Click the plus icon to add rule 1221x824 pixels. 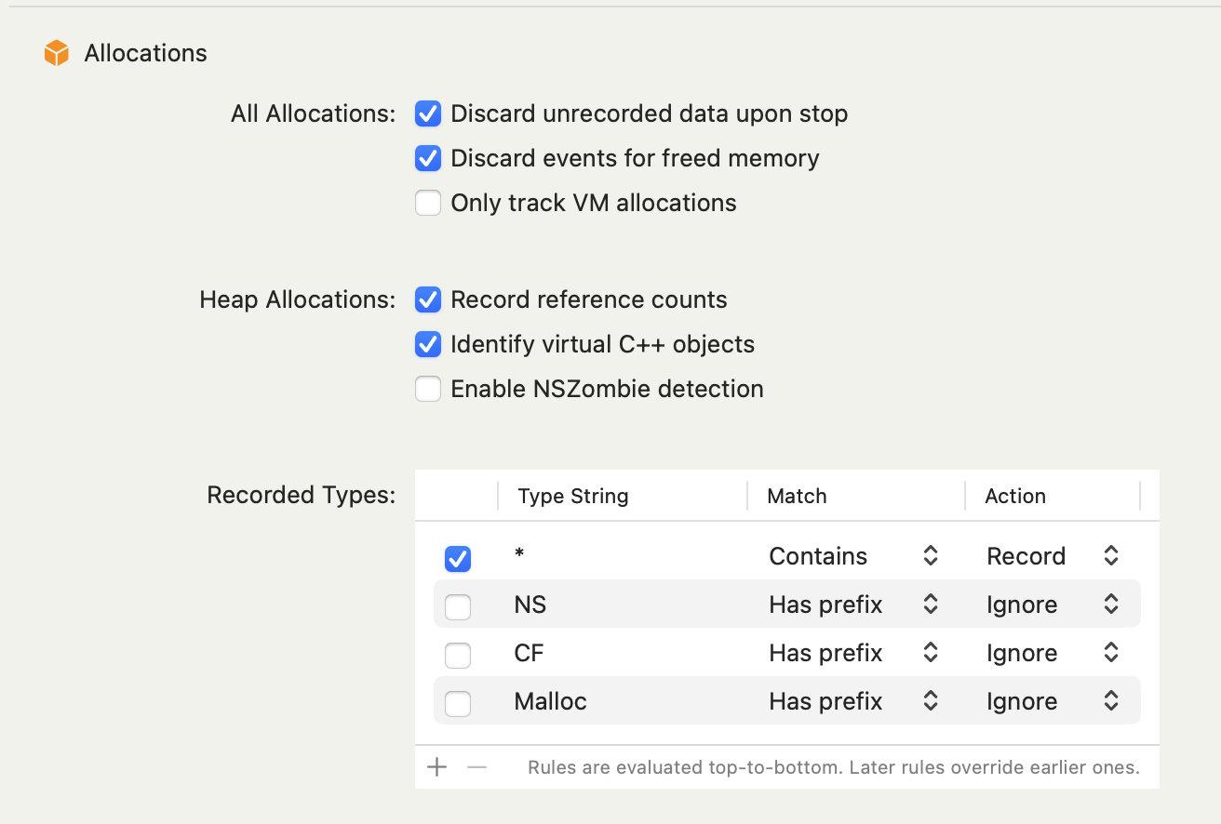click(436, 767)
